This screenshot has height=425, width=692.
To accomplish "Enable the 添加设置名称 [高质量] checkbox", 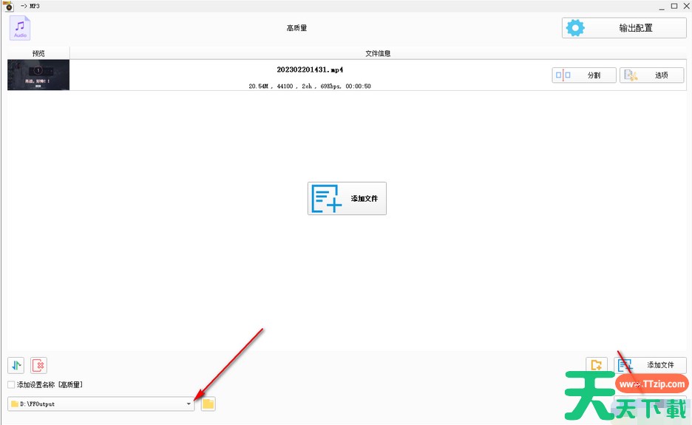I will (11, 385).
